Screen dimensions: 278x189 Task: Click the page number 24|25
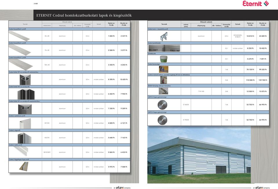tap(36, 3)
